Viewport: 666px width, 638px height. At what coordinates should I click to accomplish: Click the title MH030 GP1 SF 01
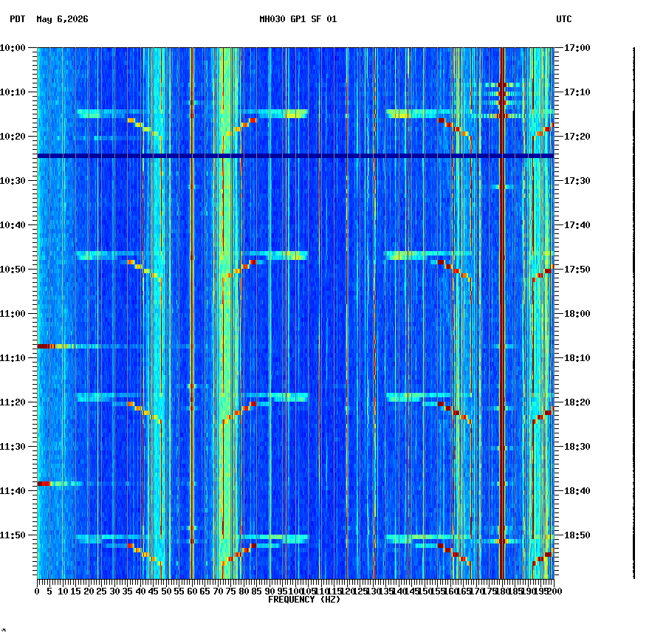[298, 19]
